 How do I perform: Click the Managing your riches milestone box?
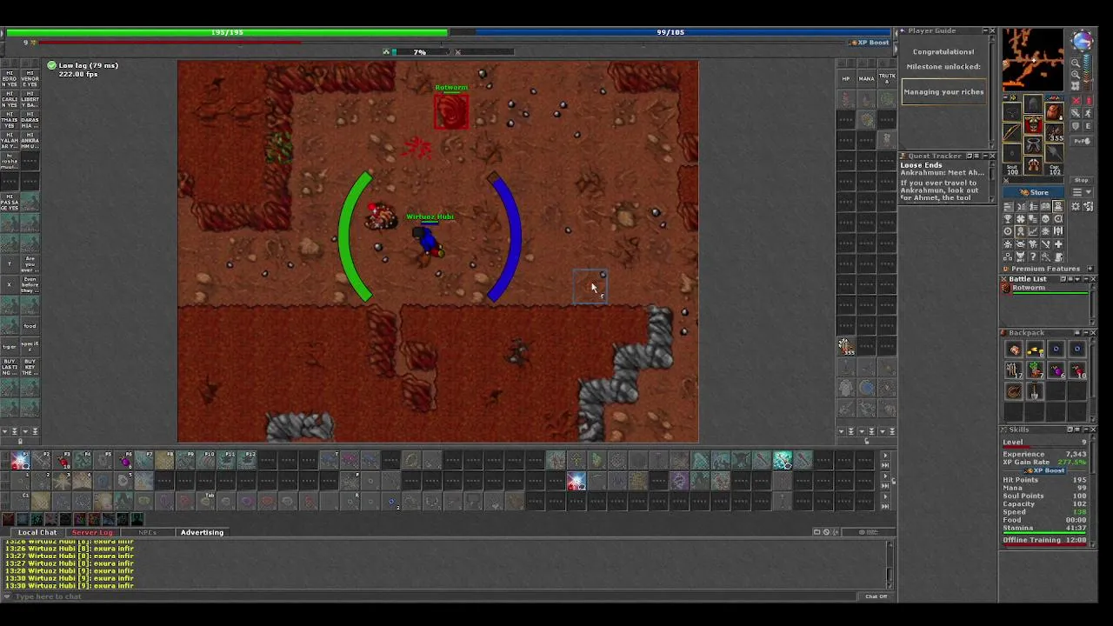pyautogui.click(x=944, y=92)
